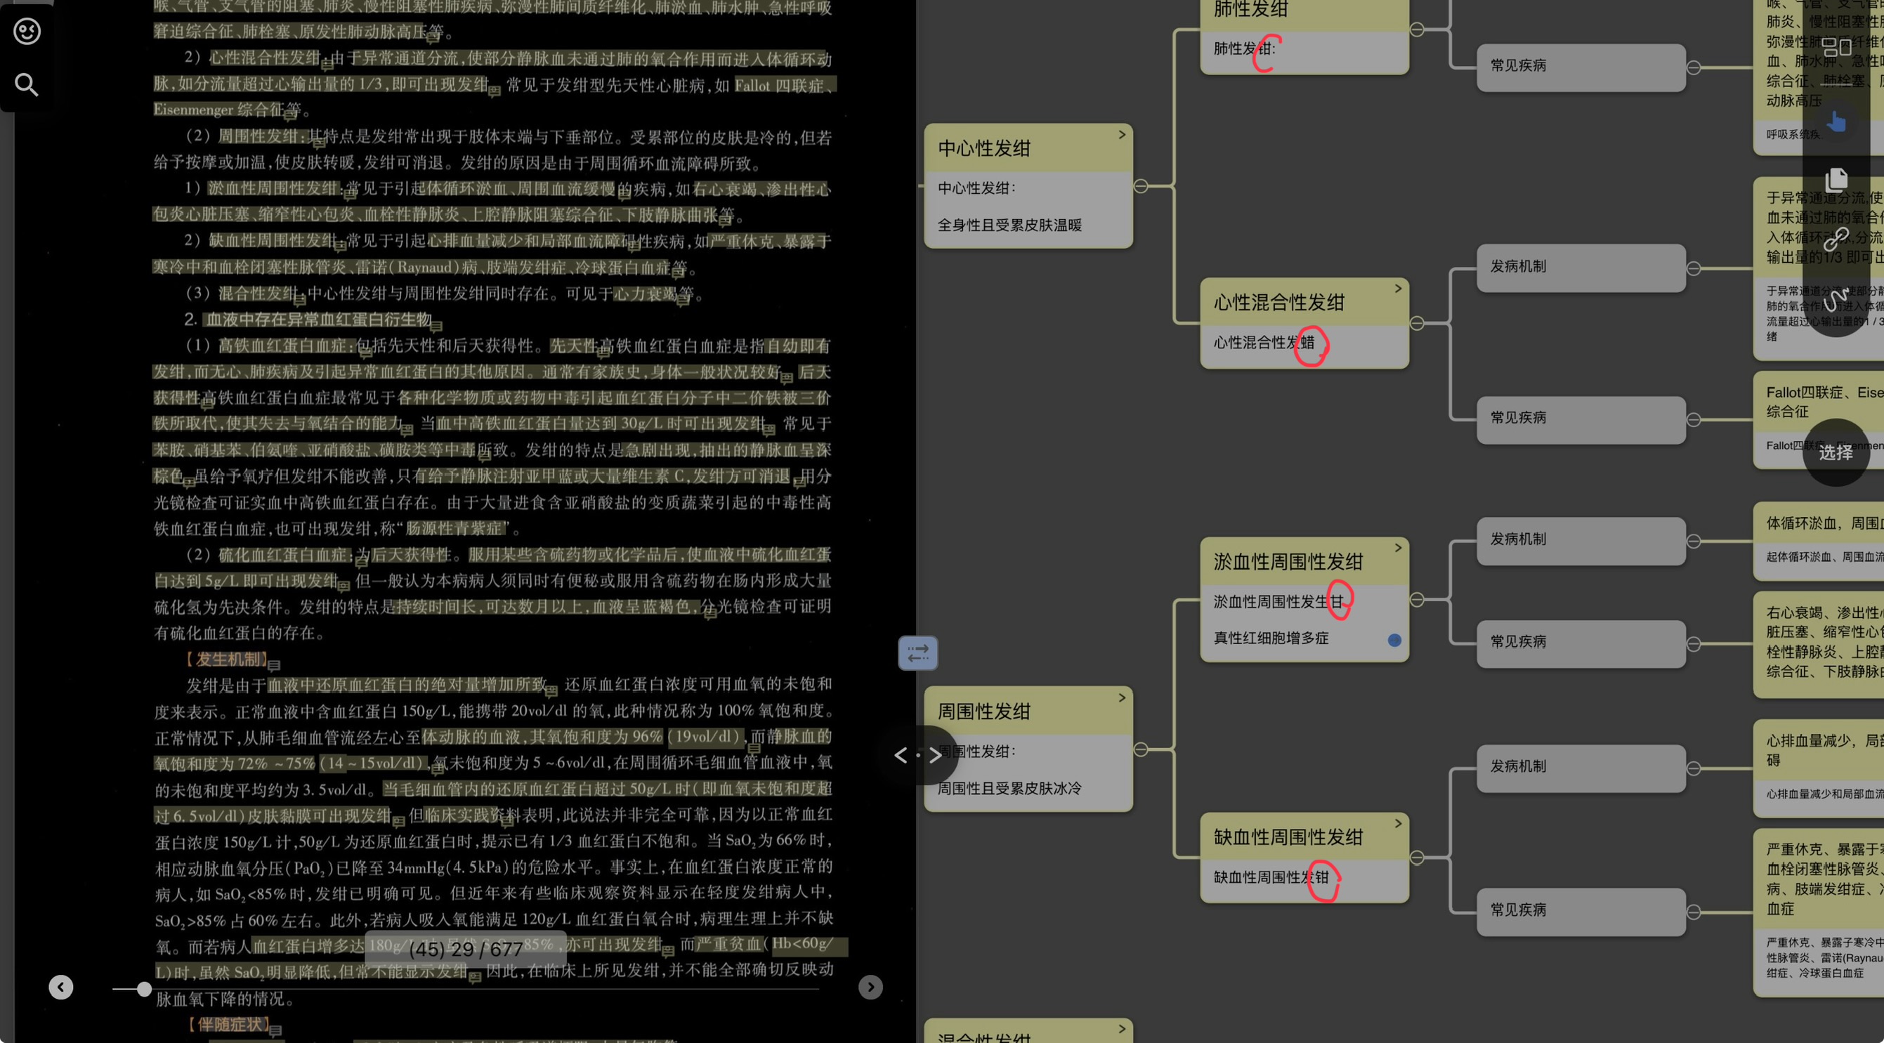Select the 发病机制 node under 心性混合性发绀

[1581, 267]
